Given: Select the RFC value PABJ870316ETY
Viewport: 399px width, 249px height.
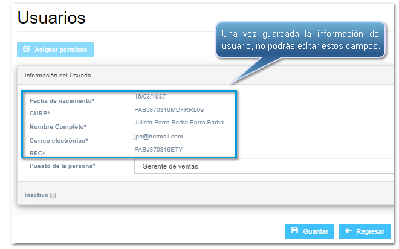Looking at the screenshot, I should click(158, 150).
